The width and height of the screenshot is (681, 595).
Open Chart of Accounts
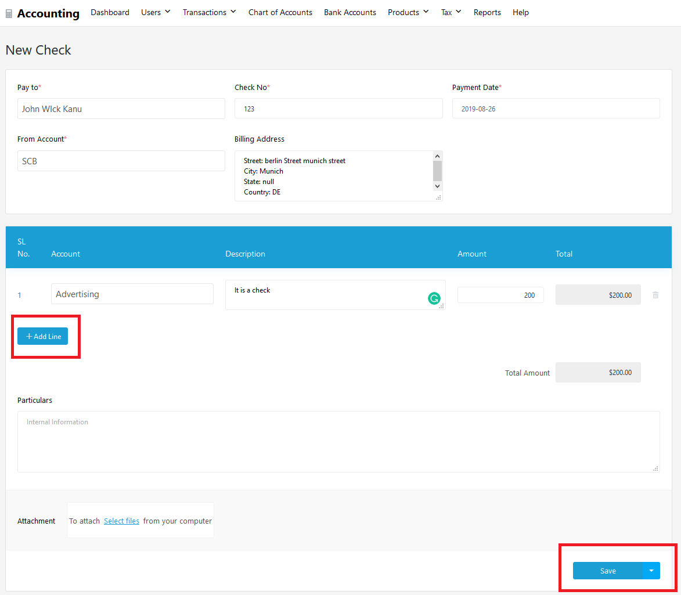(280, 12)
